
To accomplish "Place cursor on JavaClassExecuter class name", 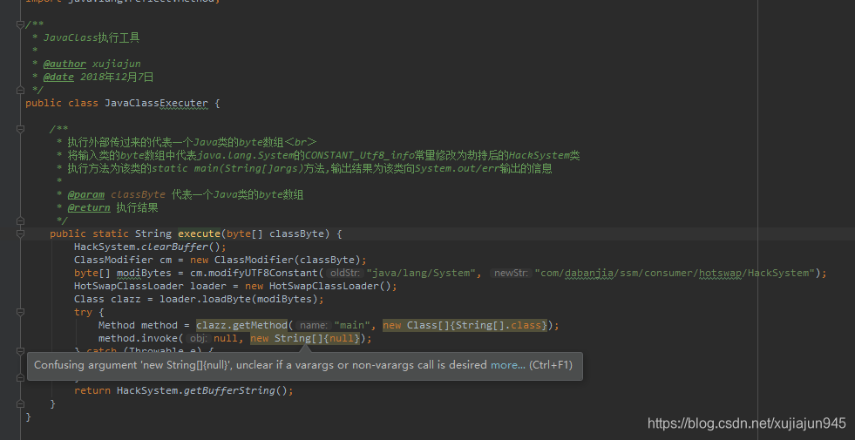I will pyautogui.click(x=156, y=103).
